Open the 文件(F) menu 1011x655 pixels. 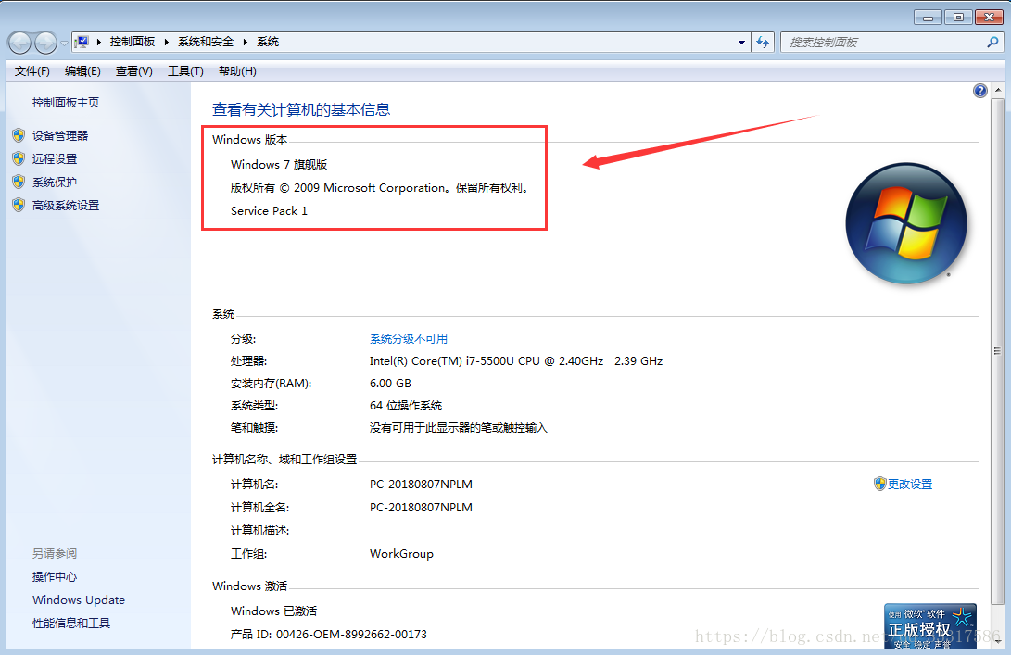tap(32, 71)
